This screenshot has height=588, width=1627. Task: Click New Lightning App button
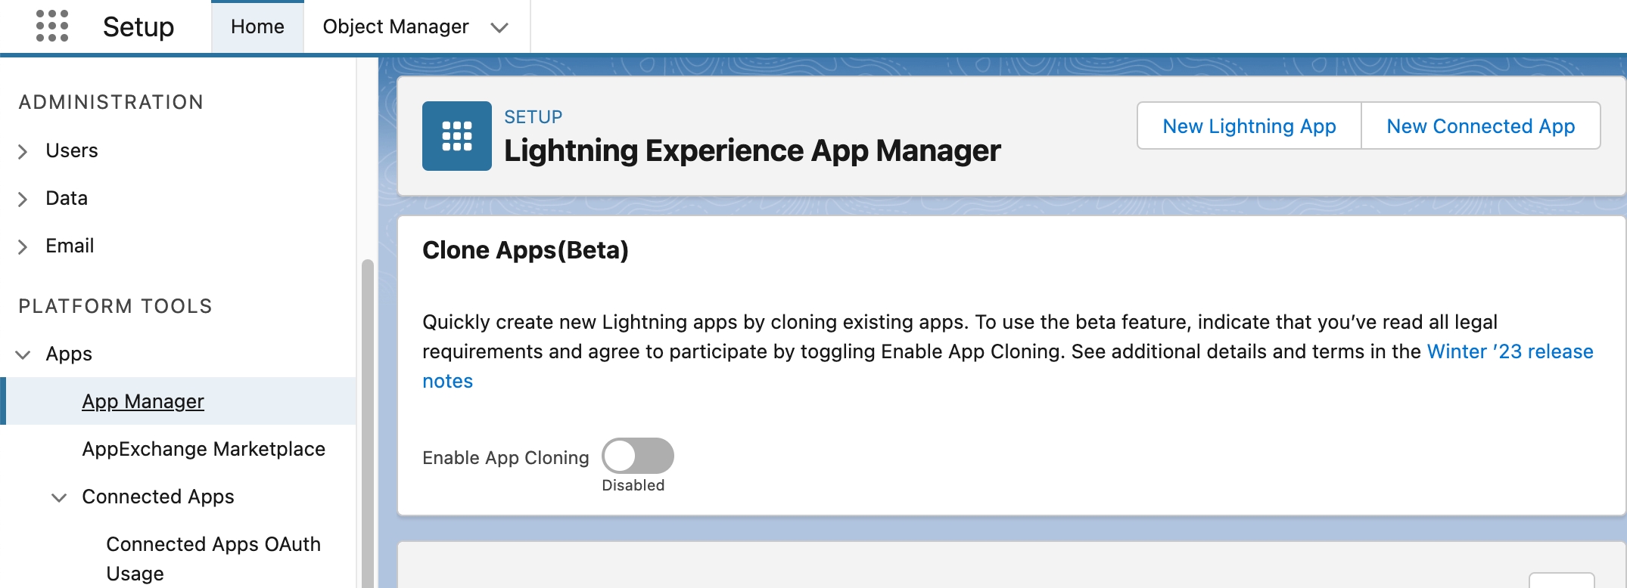tap(1249, 126)
